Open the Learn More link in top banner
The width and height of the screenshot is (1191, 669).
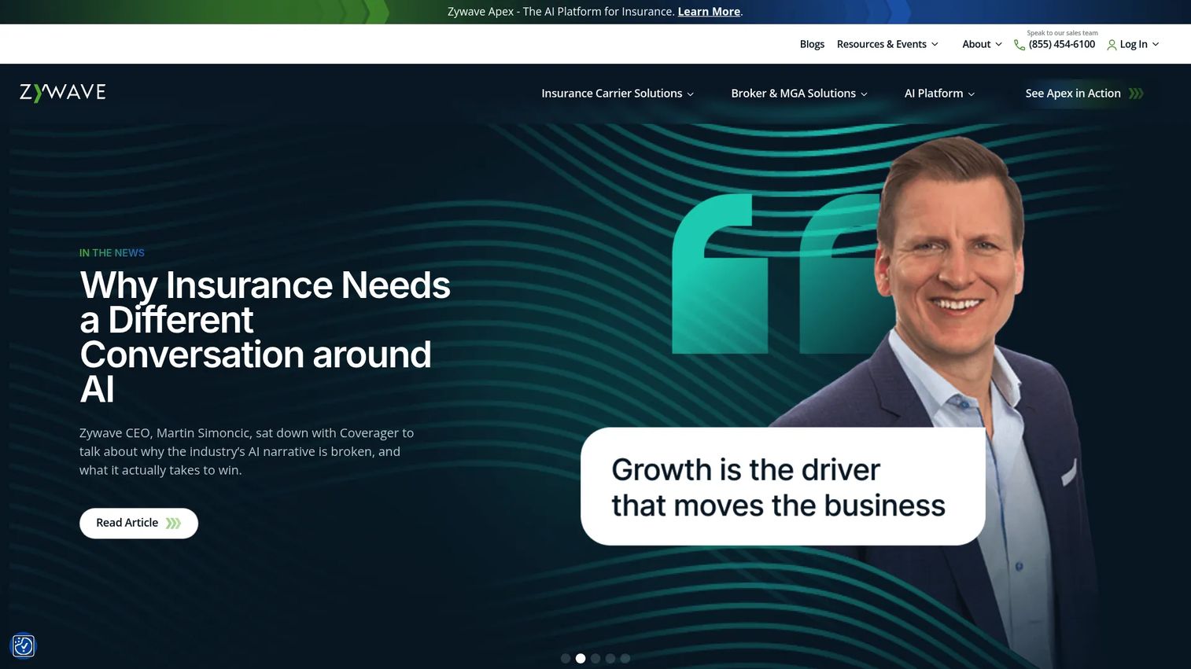click(709, 12)
